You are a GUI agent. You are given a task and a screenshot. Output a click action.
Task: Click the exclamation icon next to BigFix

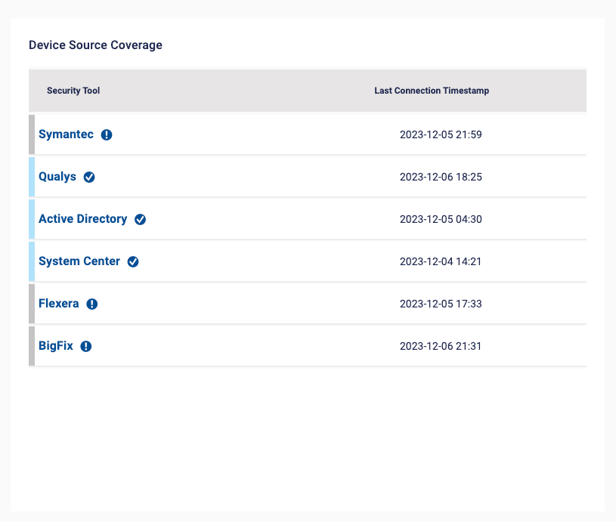point(86,347)
